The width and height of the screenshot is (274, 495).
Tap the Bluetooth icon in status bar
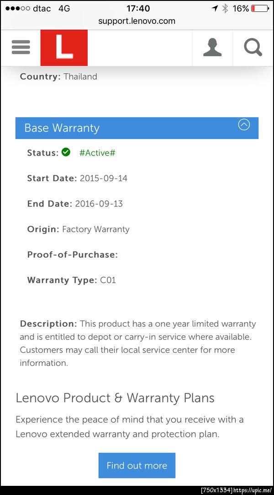(x=225, y=9)
